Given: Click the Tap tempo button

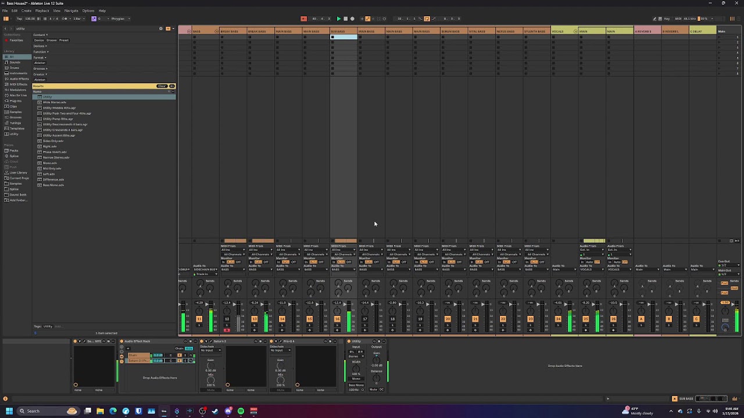Looking at the screenshot, I should point(19,19).
